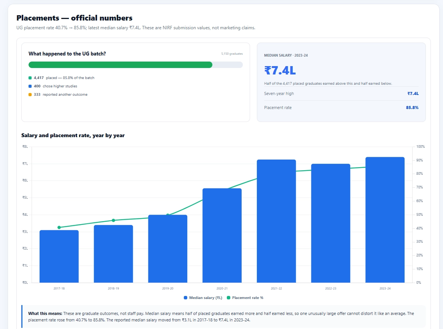Image resolution: width=443 pixels, height=329 pixels.
Task: Select the 2021-22 median salary bar
Action: (x=276, y=221)
